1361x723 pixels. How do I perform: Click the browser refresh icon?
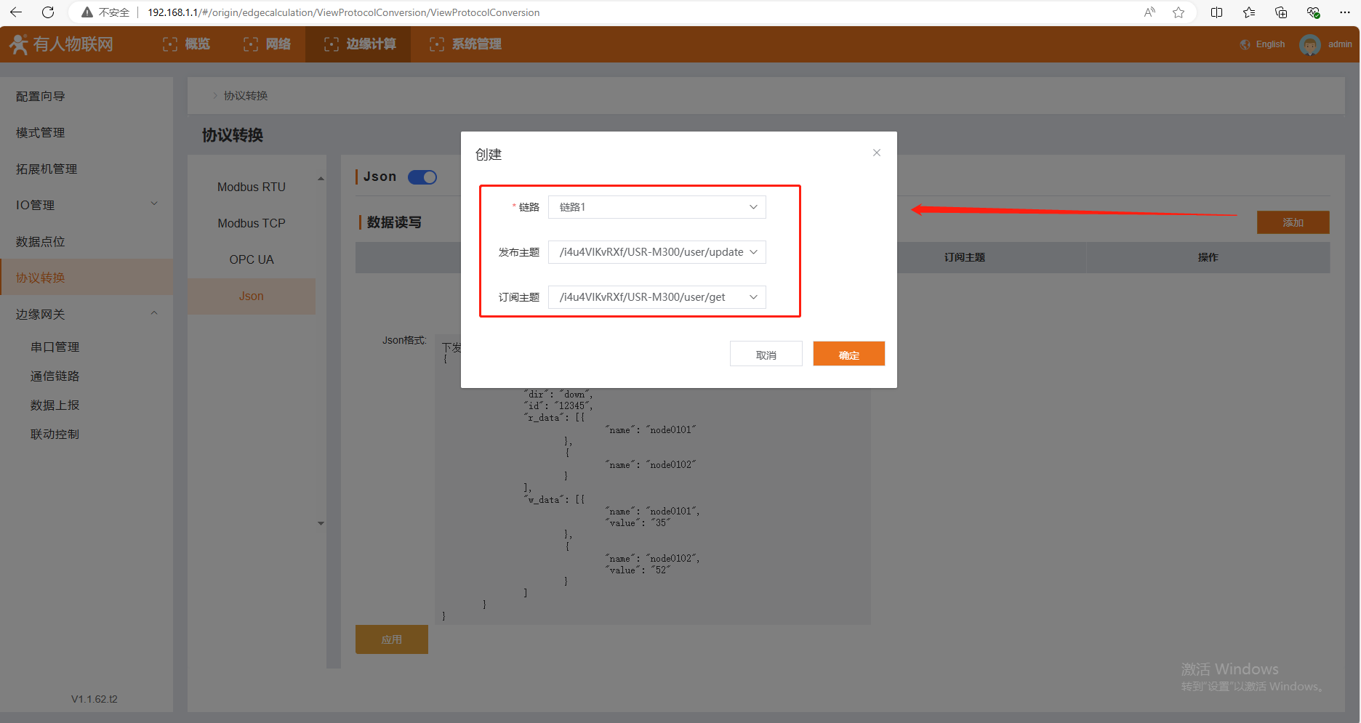(x=48, y=12)
